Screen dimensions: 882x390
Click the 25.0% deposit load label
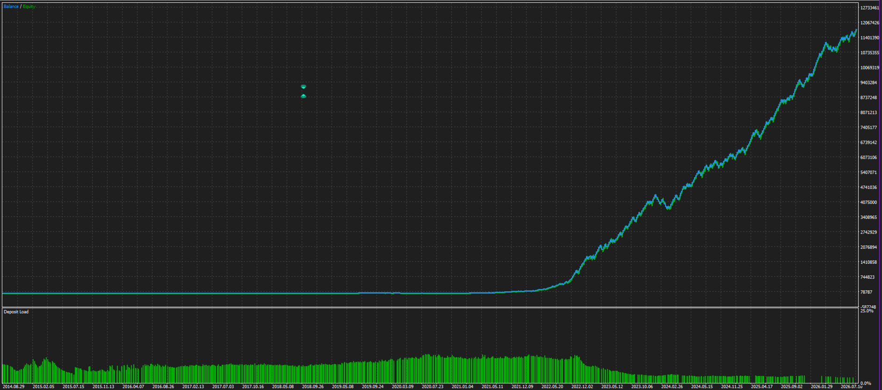(x=867, y=311)
